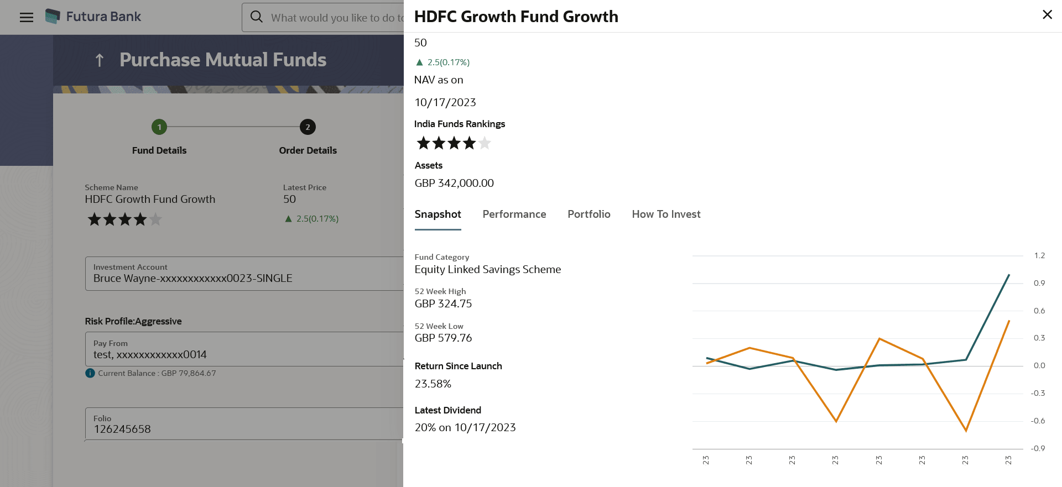1062x487 pixels.
Task: Click the orange line's lowest dip on the chart
Action: tap(966, 430)
